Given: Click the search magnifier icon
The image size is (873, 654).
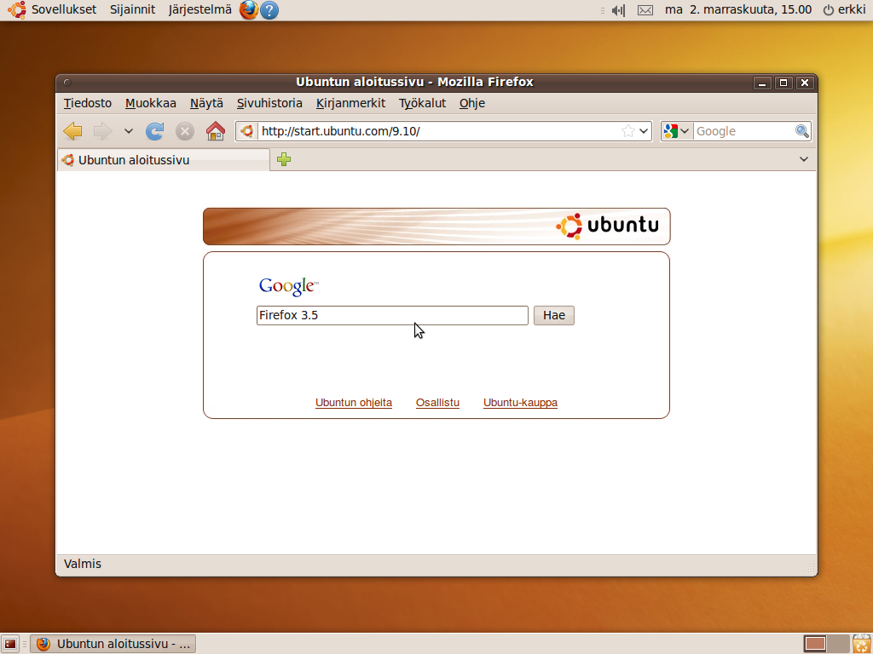Looking at the screenshot, I should [802, 131].
